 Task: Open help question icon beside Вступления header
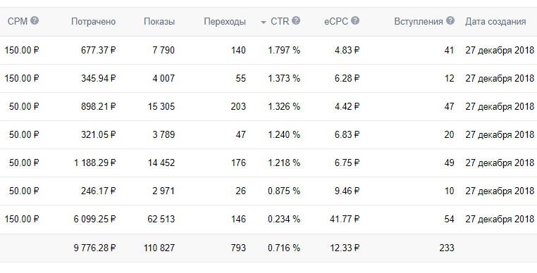450,21
